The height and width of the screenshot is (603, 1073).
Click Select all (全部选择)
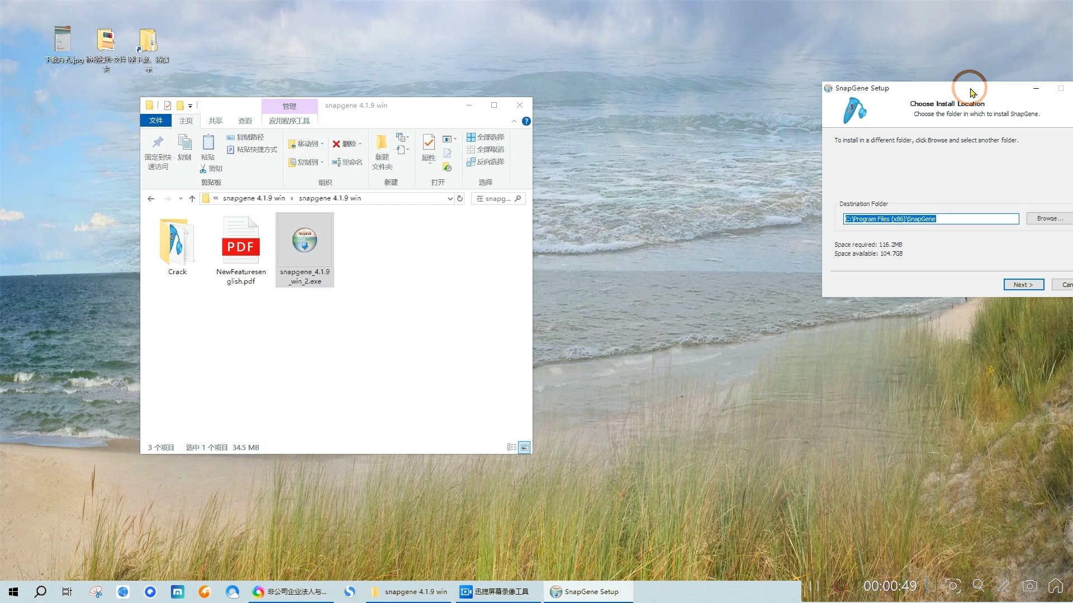(x=485, y=137)
